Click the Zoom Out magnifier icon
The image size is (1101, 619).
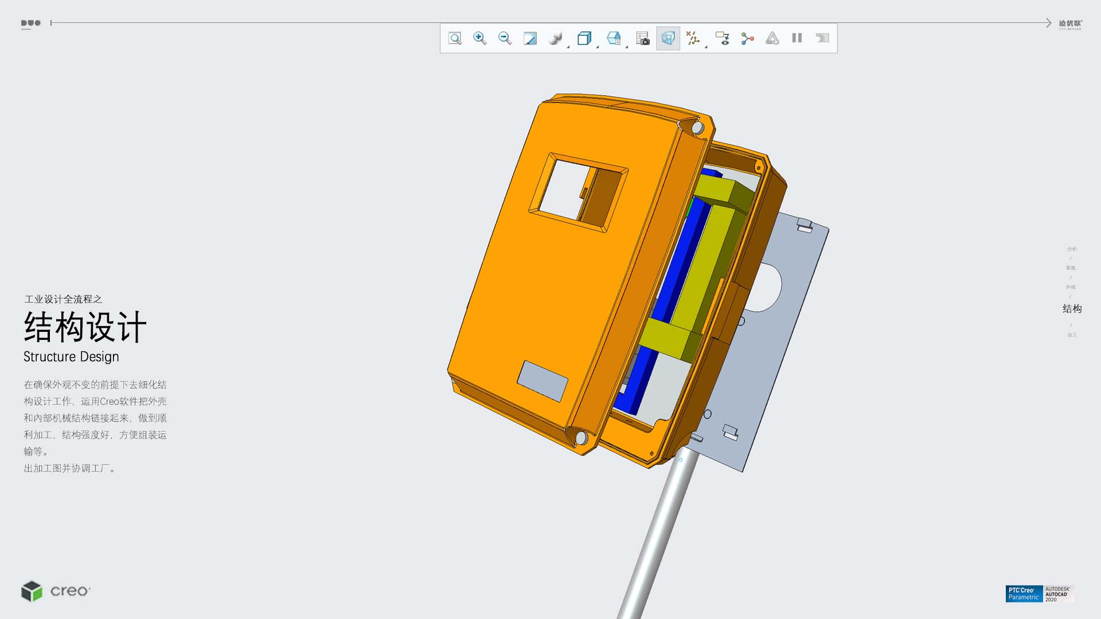click(x=505, y=38)
